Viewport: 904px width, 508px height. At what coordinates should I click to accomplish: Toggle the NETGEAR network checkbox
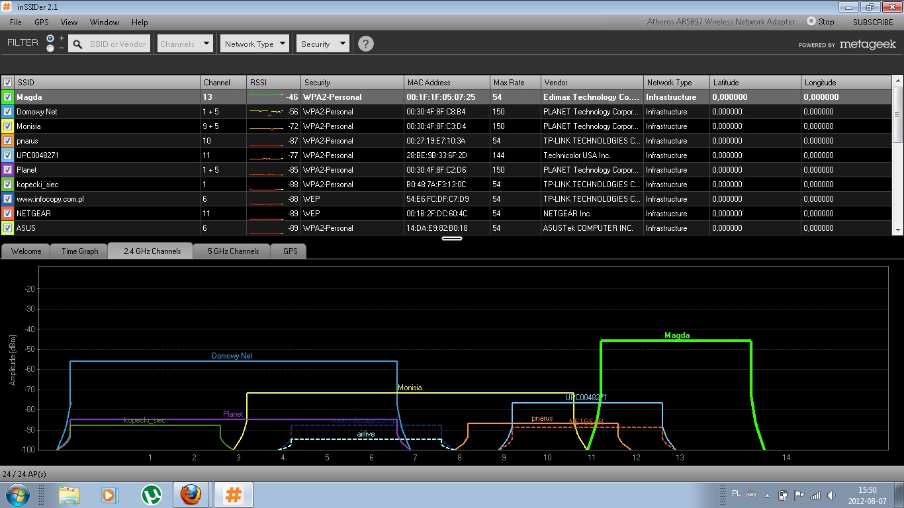(x=7, y=213)
